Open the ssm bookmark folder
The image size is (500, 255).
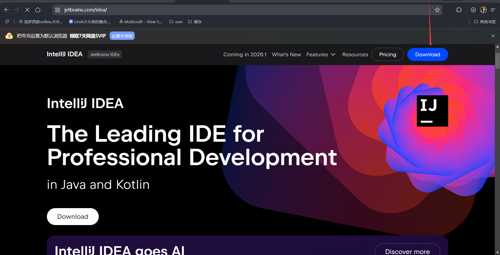(x=176, y=22)
